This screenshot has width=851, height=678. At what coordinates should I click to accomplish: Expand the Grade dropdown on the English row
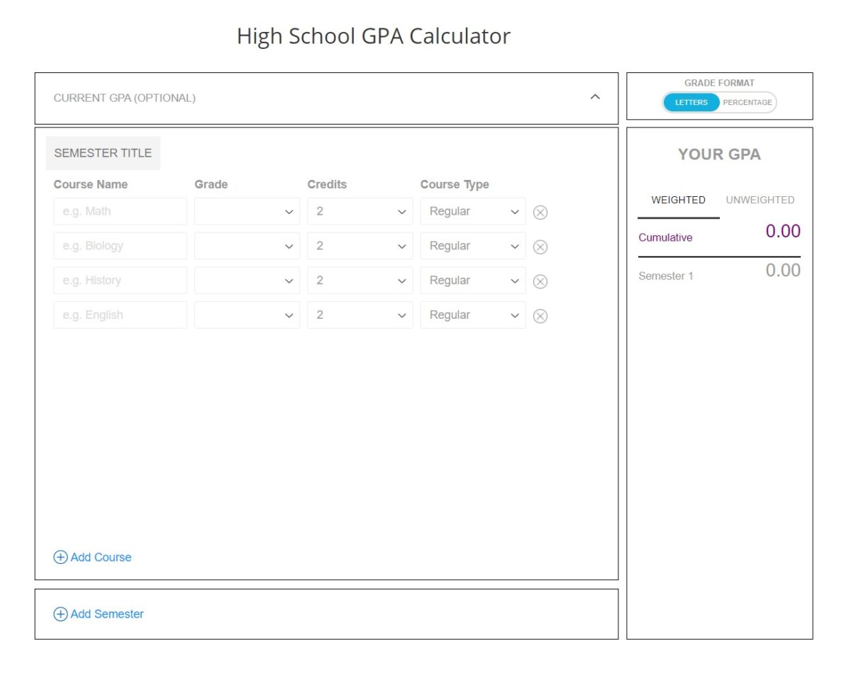click(x=289, y=316)
